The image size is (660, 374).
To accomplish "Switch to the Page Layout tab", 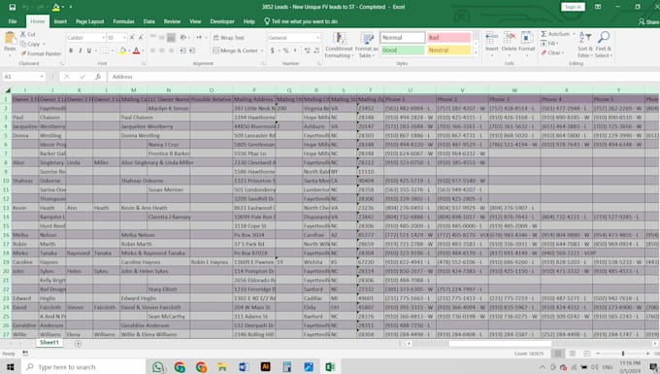I will click(x=89, y=21).
